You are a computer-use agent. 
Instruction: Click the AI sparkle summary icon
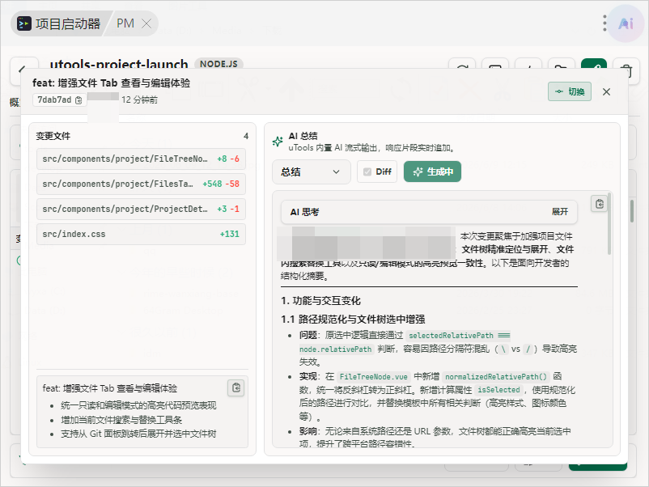pyautogui.click(x=278, y=142)
